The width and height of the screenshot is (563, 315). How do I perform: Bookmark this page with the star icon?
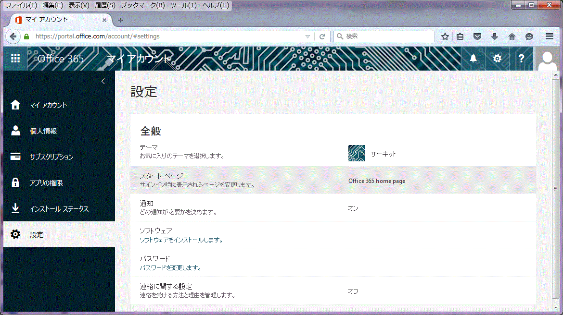[x=445, y=36]
